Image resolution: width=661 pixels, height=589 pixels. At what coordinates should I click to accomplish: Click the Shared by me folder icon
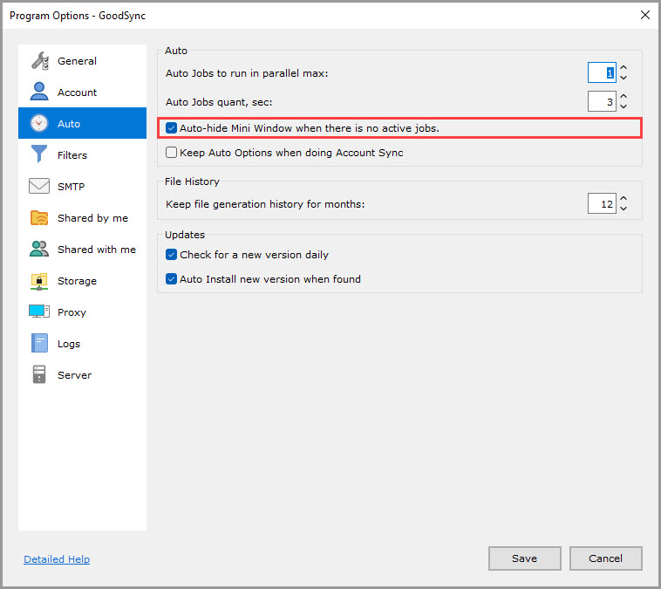[39, 217]
